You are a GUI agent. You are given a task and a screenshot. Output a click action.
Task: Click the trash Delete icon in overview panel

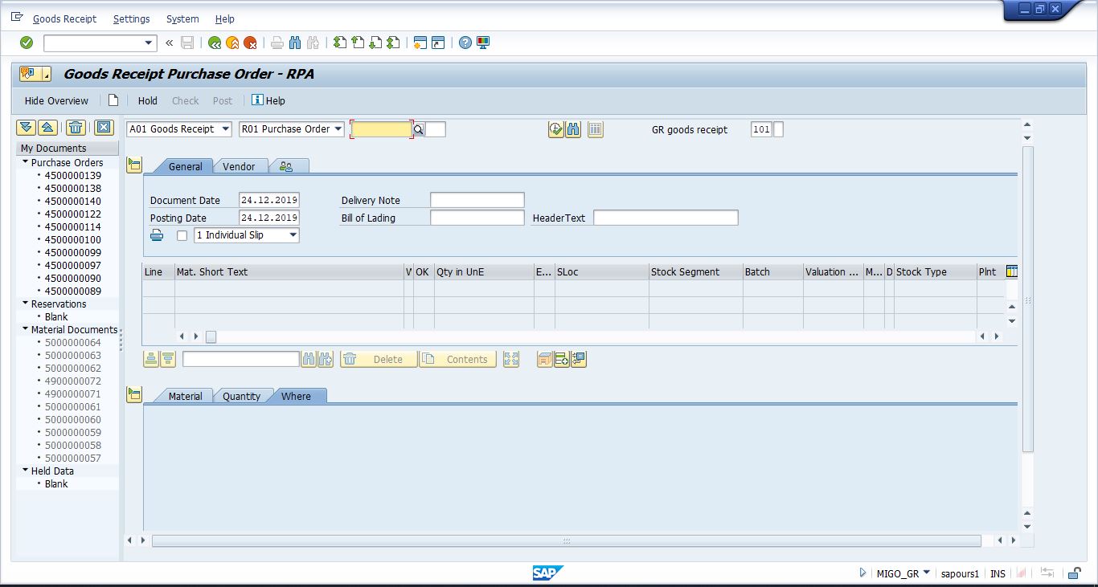coord(76,128)
